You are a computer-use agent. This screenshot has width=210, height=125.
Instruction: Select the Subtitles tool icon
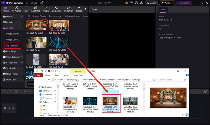(35, 9)
